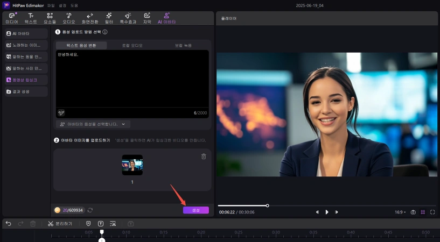
Task: Expand the 아바타의 음성을 선택합니다 dropdown
Action: click(x=93, y=124)
